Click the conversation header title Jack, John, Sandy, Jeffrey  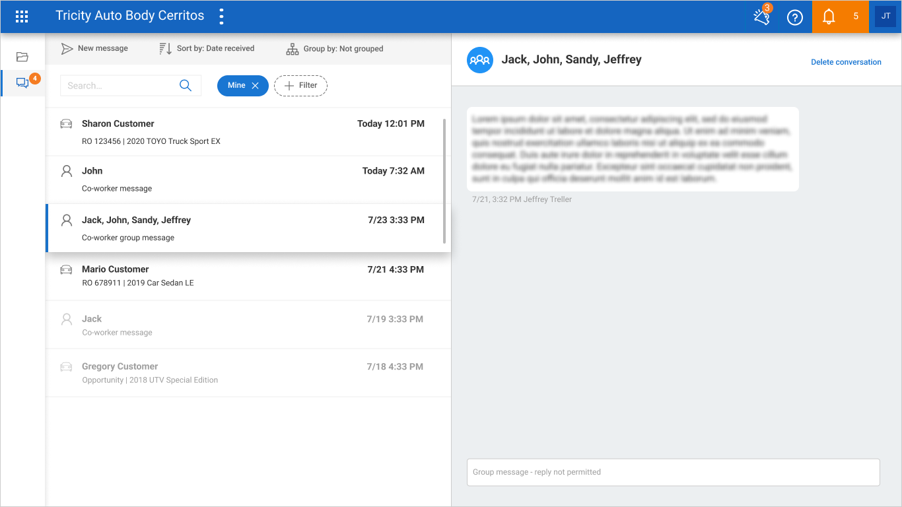point(572,59)
